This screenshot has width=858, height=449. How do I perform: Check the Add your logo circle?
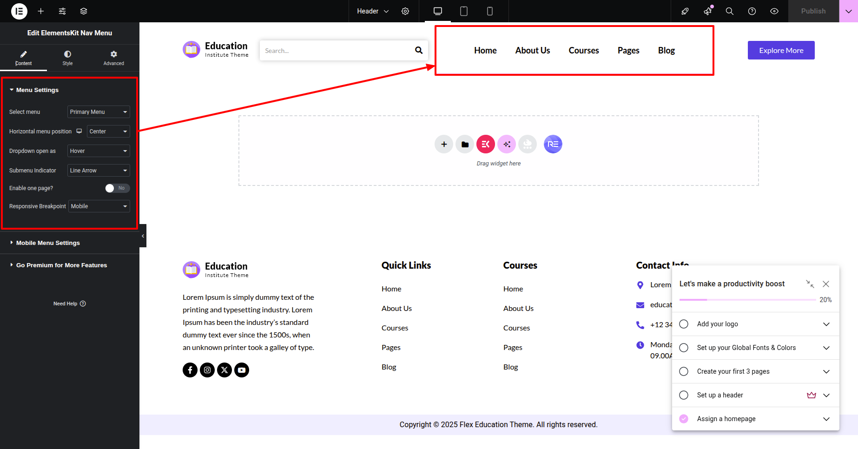coord(684,324)
